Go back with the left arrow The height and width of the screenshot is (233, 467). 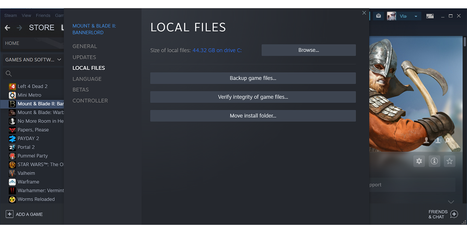[x=7, y=28]
